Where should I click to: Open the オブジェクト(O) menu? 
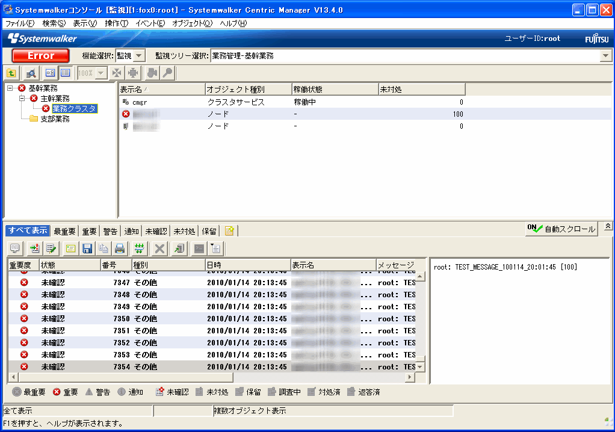click(192, 23)
